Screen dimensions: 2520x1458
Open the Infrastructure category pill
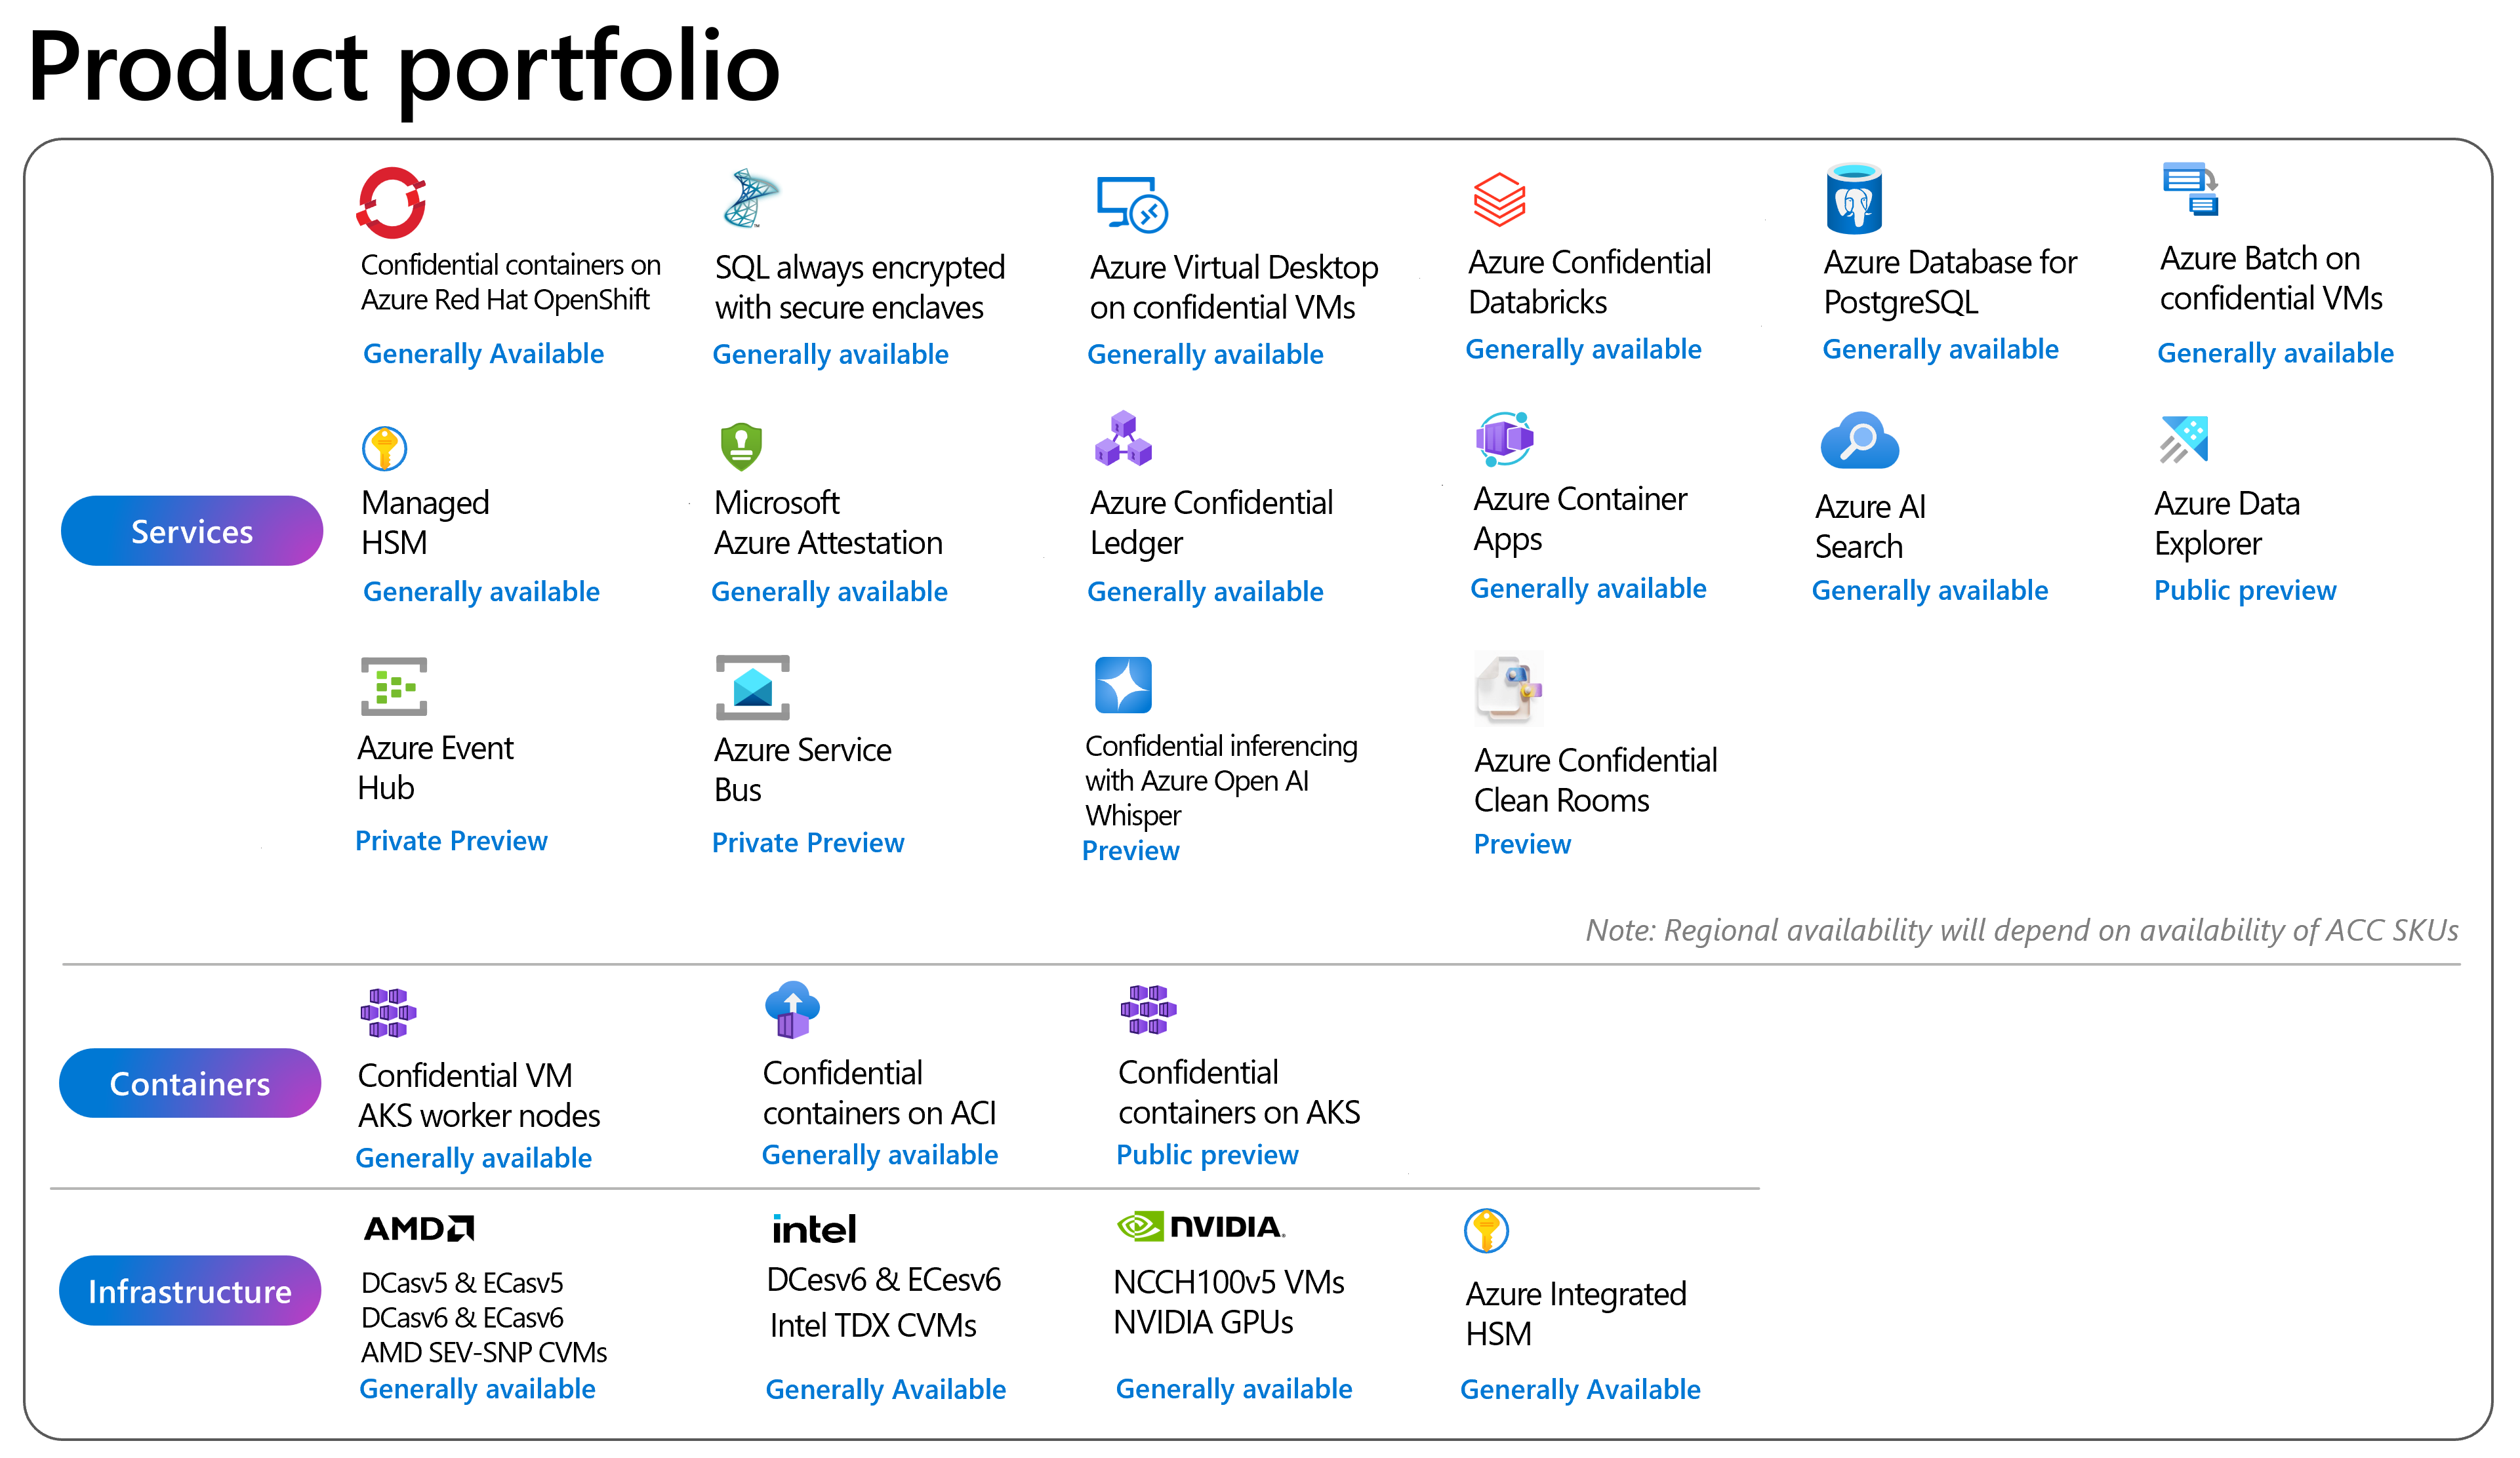(x=190, y=1291)
